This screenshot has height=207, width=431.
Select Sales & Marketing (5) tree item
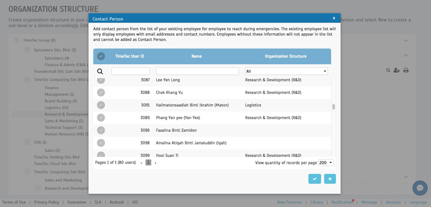64,121
